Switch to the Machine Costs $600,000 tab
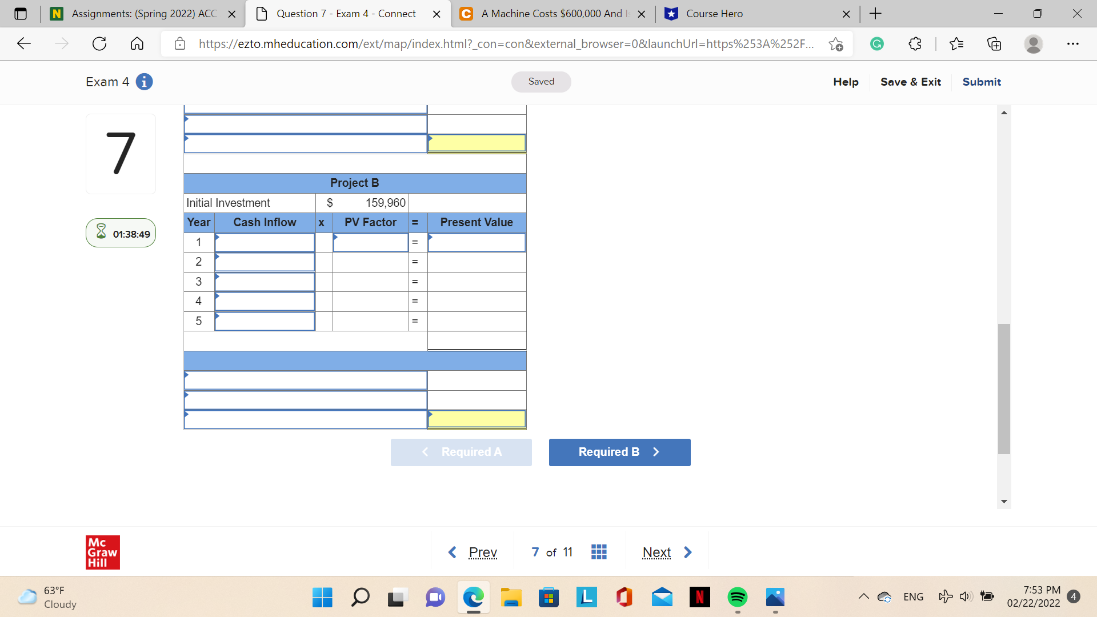This screenshot has height=617, width=1097. pos(548,14)
